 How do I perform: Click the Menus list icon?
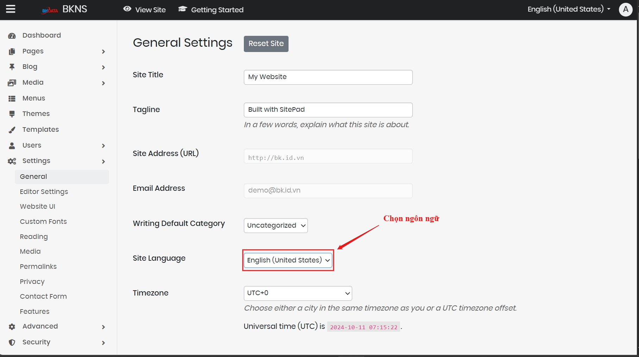click(x=12, y=98)
